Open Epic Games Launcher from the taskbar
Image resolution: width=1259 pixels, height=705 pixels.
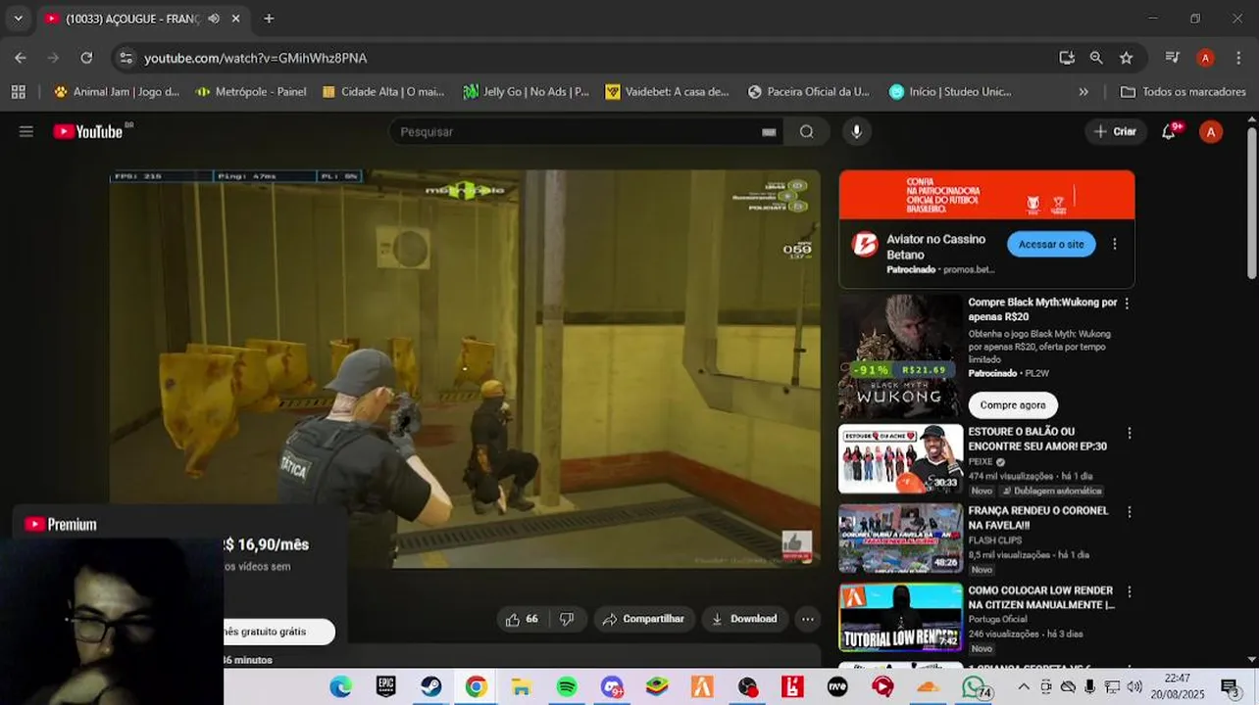[386, 686]
